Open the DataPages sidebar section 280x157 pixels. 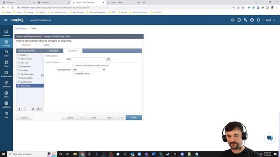6,43
